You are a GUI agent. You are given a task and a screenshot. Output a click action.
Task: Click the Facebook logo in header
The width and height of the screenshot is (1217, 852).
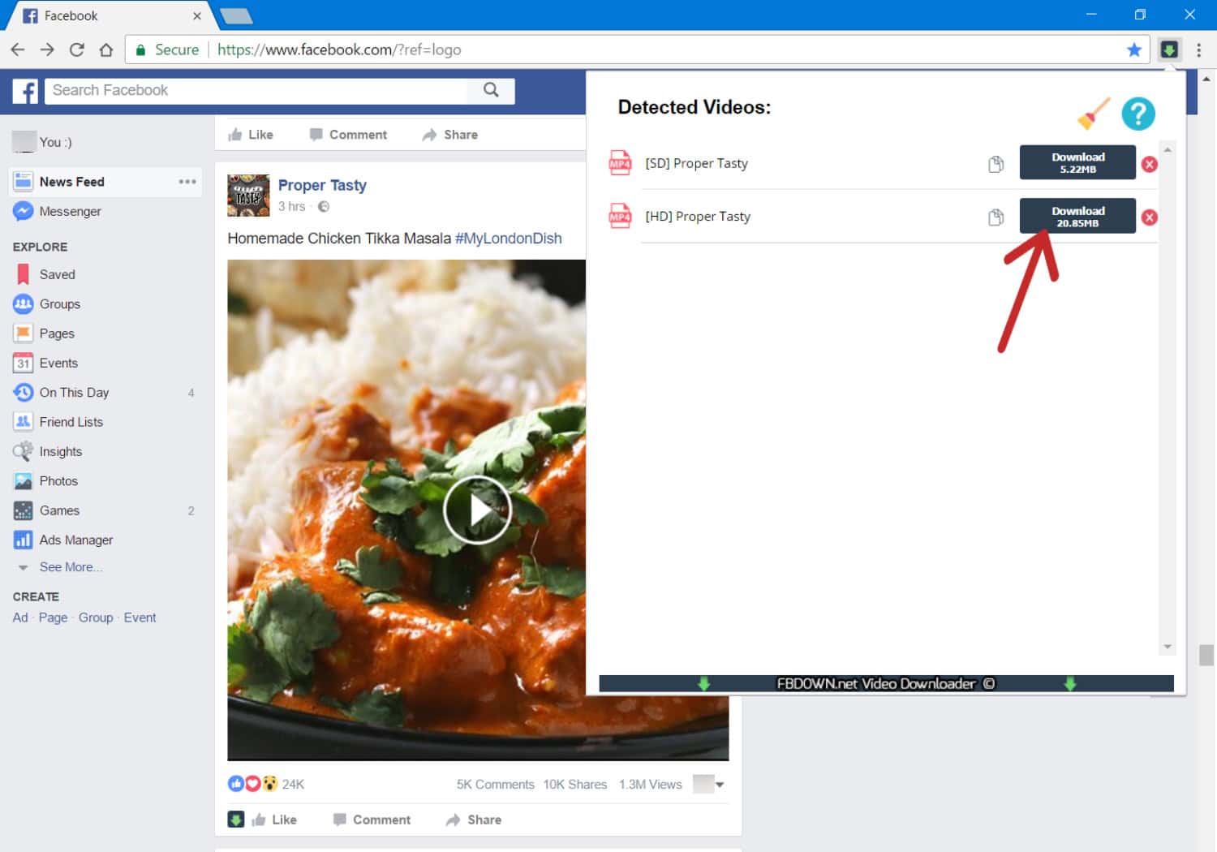(x=25, y=91)
